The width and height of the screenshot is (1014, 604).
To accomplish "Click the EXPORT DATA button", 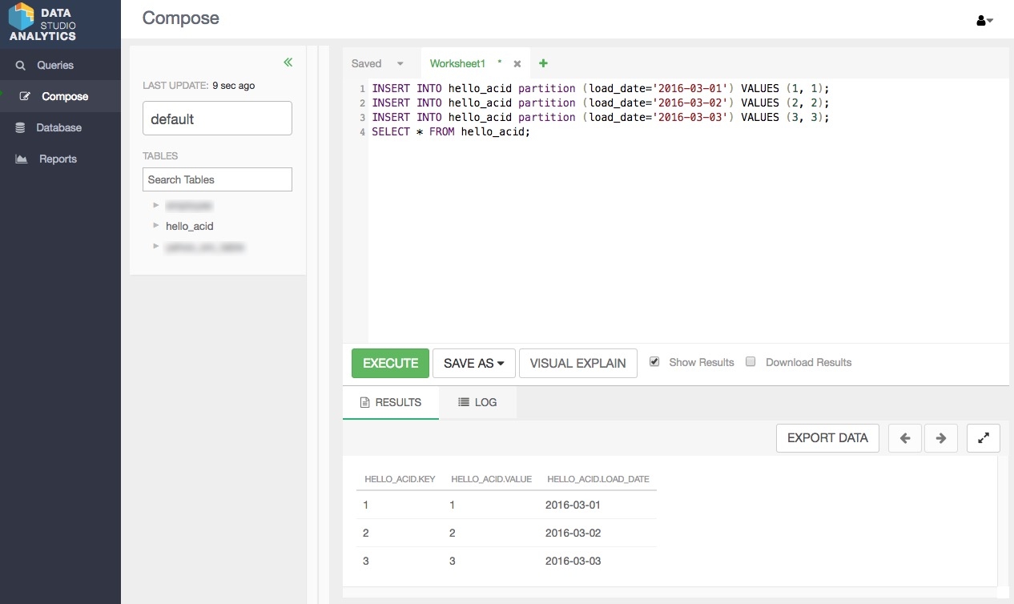I will (x=827, y=438).
